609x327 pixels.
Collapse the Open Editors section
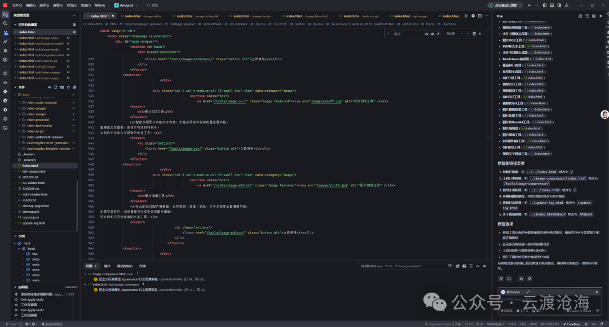pyautogui.click(x=16, y=24)
